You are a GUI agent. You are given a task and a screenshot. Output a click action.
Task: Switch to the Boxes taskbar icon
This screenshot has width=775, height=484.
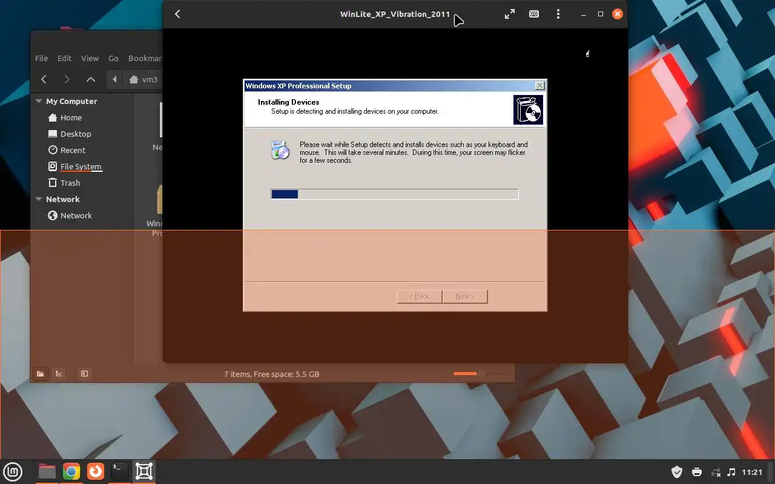tap(144, 471)
